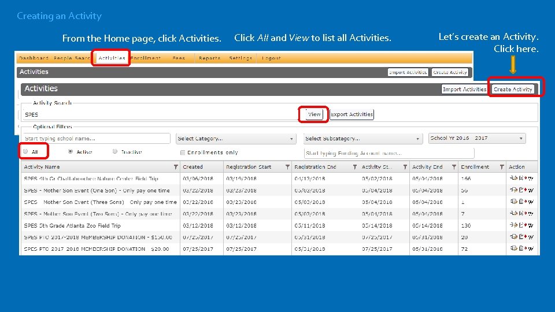Click the Created column header
Screen dimensions: 555x312
(x=193, y=167)
